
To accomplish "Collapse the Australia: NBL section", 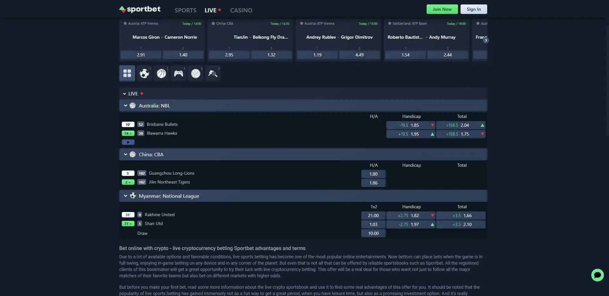I will click(x=125, y=105).
